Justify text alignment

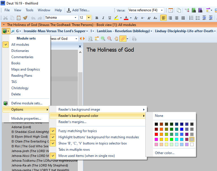[183, 18]
